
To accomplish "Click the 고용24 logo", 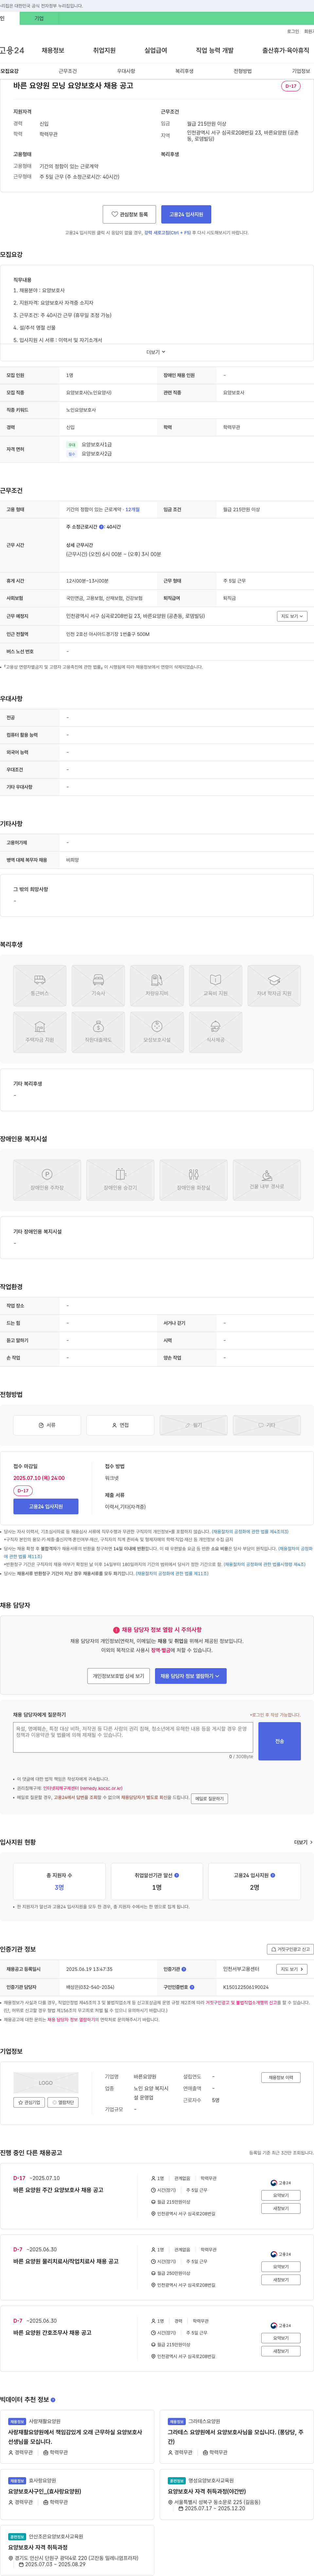I will [12, 50].
